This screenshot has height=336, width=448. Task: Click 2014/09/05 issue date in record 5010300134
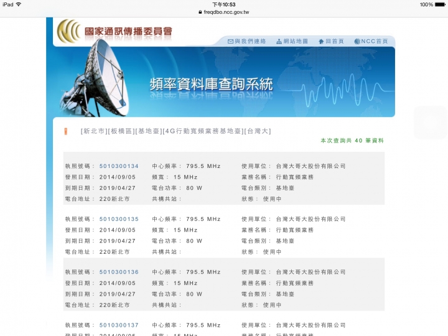tap(118, 177)
